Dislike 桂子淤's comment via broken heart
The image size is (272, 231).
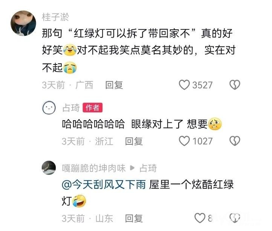click(x=235, y=85)
